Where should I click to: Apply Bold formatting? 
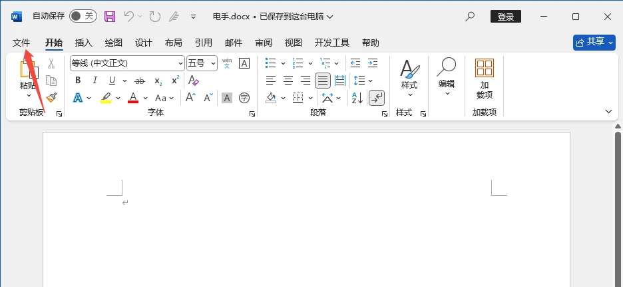click(78, 81)
